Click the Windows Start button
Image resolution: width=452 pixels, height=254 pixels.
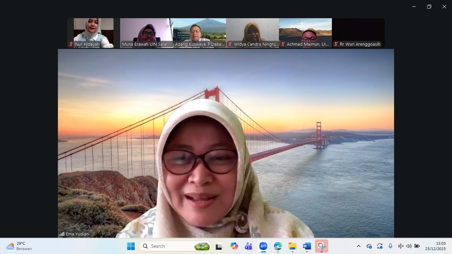point(131,246)
